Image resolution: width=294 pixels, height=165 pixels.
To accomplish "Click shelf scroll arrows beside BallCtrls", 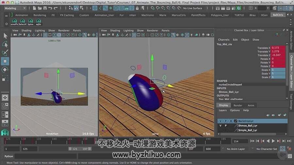I will [289, 15].
